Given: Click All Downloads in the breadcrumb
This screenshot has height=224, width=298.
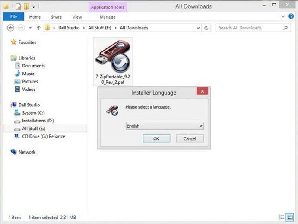Looking at the screenshot, I should pos(134,28).
